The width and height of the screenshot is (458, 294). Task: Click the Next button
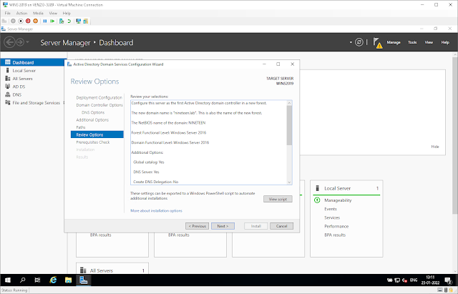point(223,226)
